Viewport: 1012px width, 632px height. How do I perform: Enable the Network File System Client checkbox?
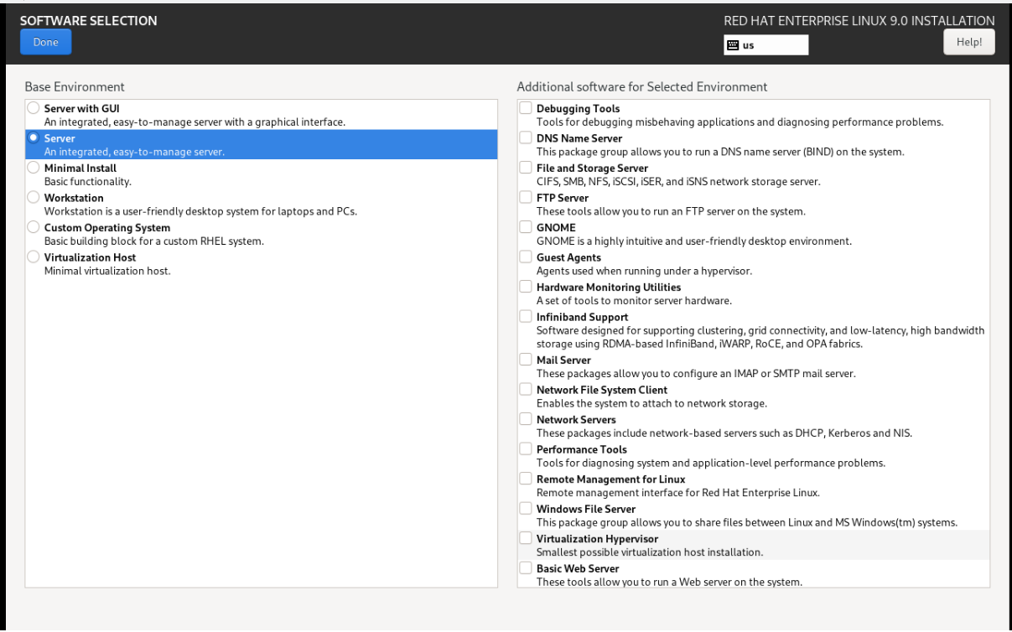(x=526, y=390)
